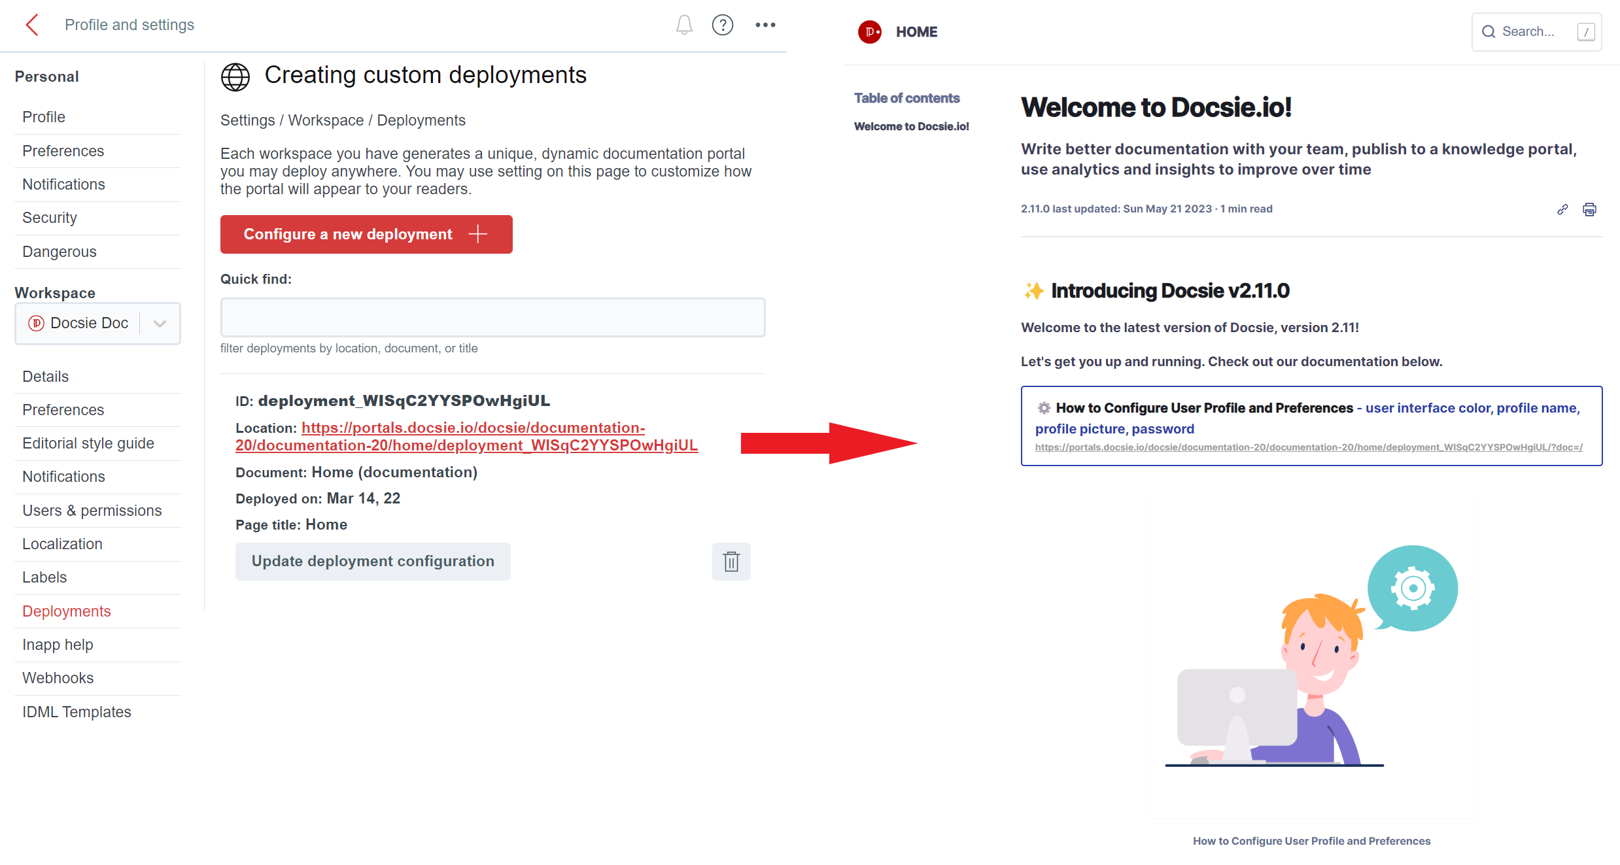The image size is (1620, 865).
Task: Open How to Configure User Profile link
Action: [x=1204, y=408]
